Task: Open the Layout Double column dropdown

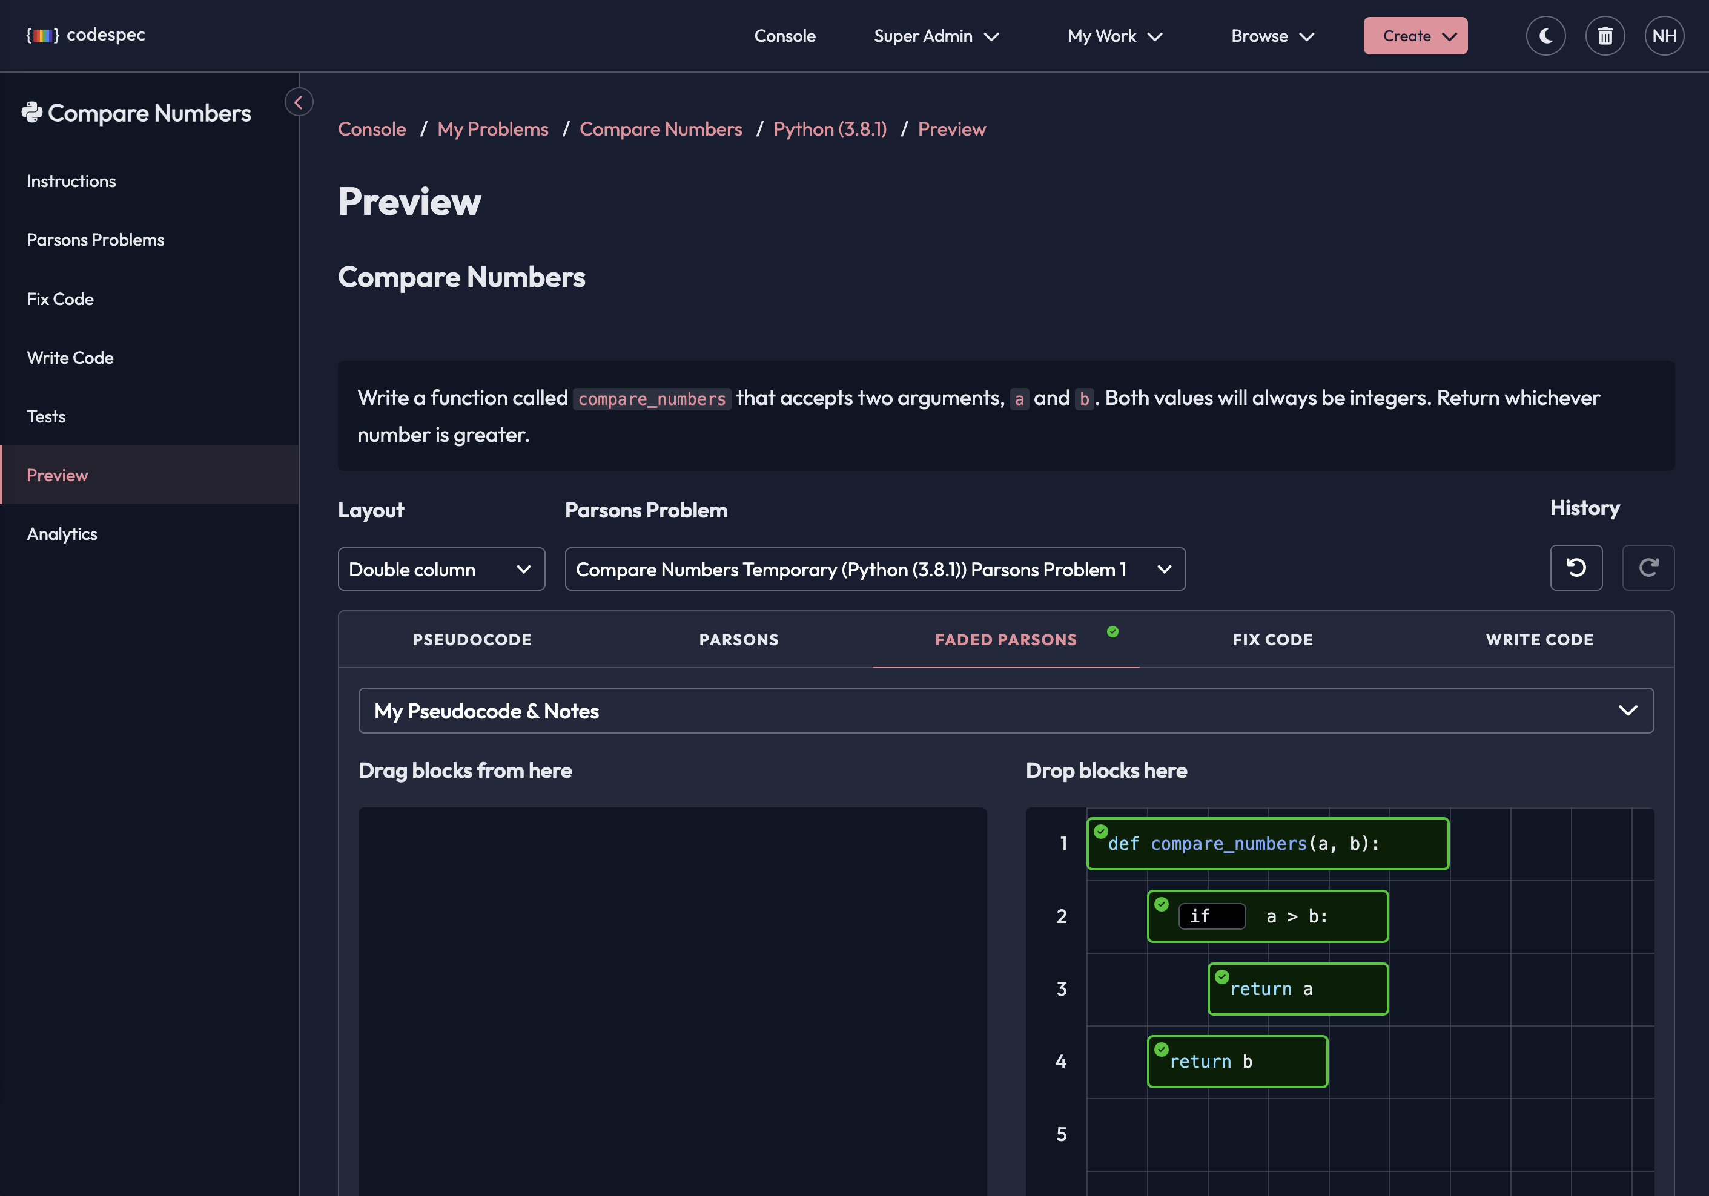Action: tap(441, 569)
